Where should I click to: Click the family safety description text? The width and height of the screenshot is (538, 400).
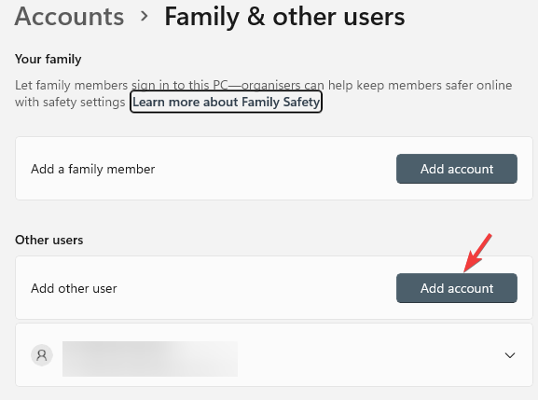263,85
